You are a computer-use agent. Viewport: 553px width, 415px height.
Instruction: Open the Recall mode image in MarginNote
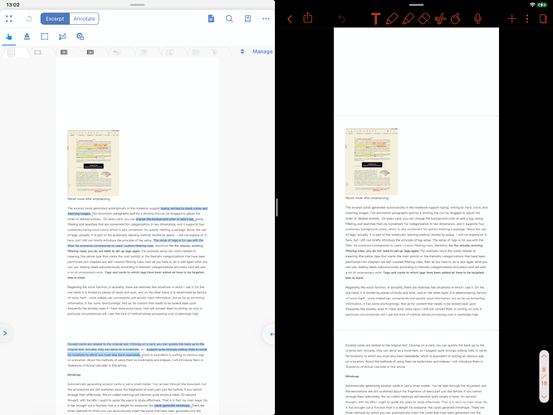94,163
